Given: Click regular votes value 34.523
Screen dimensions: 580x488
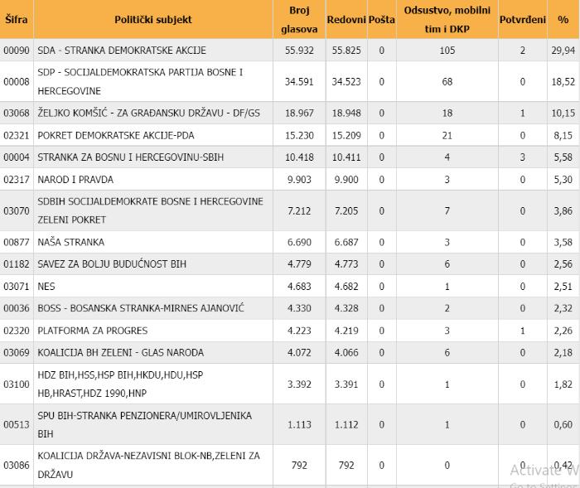Looking at the screenshot, I should pos(346,81).
